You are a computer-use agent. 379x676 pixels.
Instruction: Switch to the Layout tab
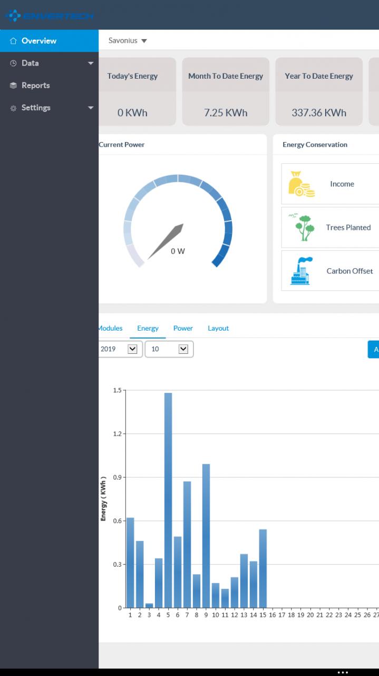tap(218, 328)
